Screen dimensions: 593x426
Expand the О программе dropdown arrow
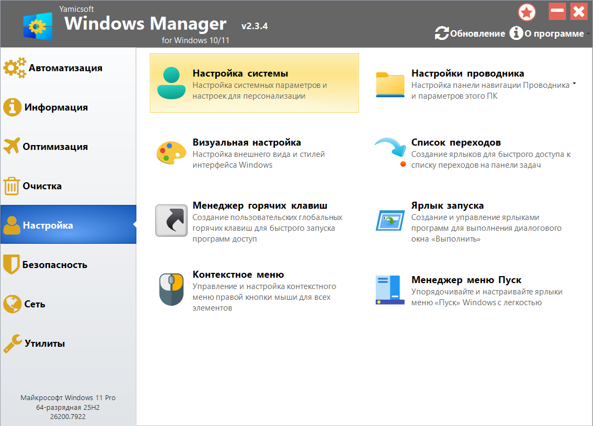(588, 33)
